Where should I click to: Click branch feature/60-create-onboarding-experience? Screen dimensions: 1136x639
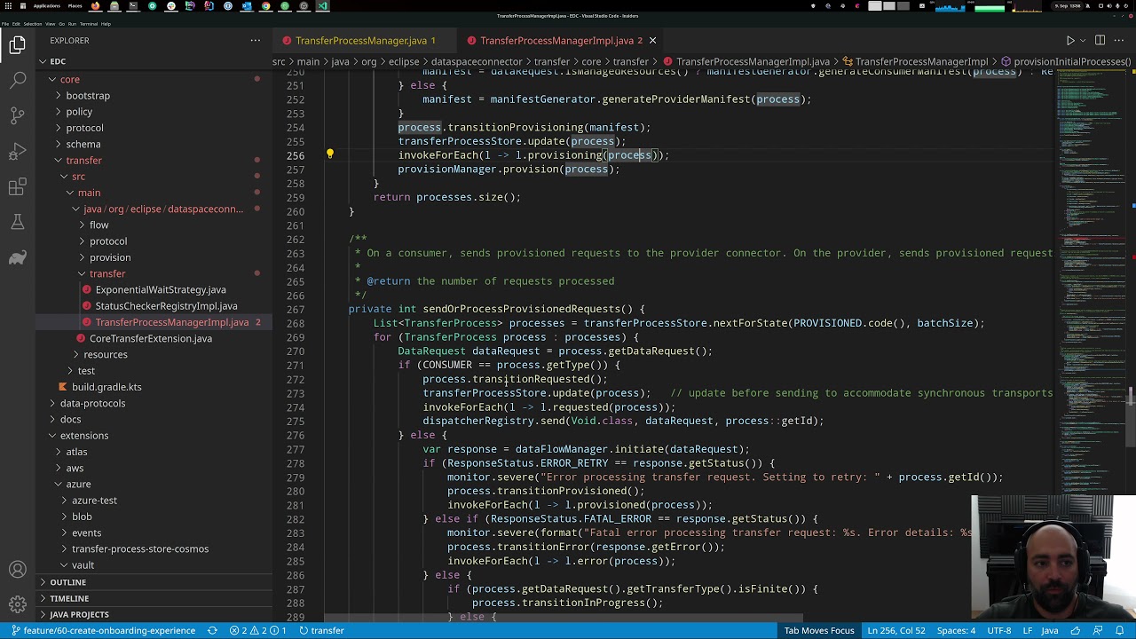coord(102,630)
